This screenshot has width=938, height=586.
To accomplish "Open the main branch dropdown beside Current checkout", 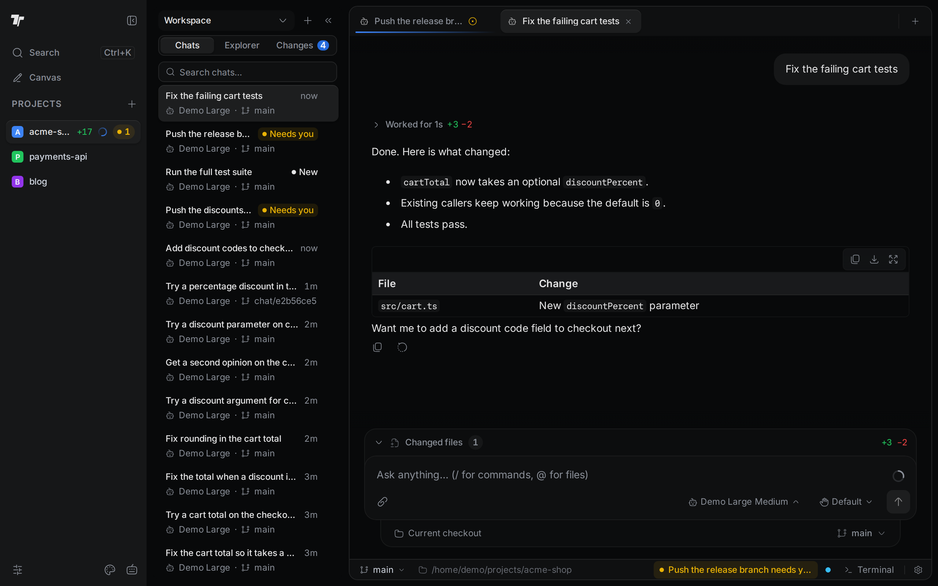I will click(861, 534).
